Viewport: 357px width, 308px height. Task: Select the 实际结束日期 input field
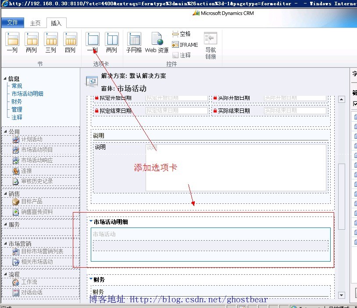point(295,111)
